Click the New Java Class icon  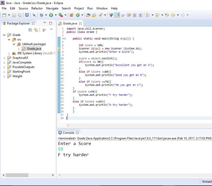click(x=78, y=15)
